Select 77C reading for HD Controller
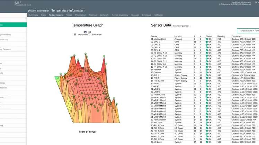The width and height of the screenshot is (259, 145). (219, 120)
